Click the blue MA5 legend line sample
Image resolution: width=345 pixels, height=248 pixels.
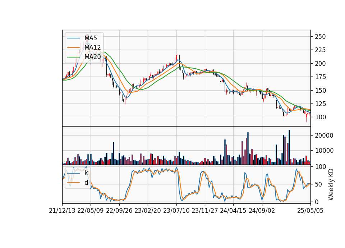click(x=73, y=38)
